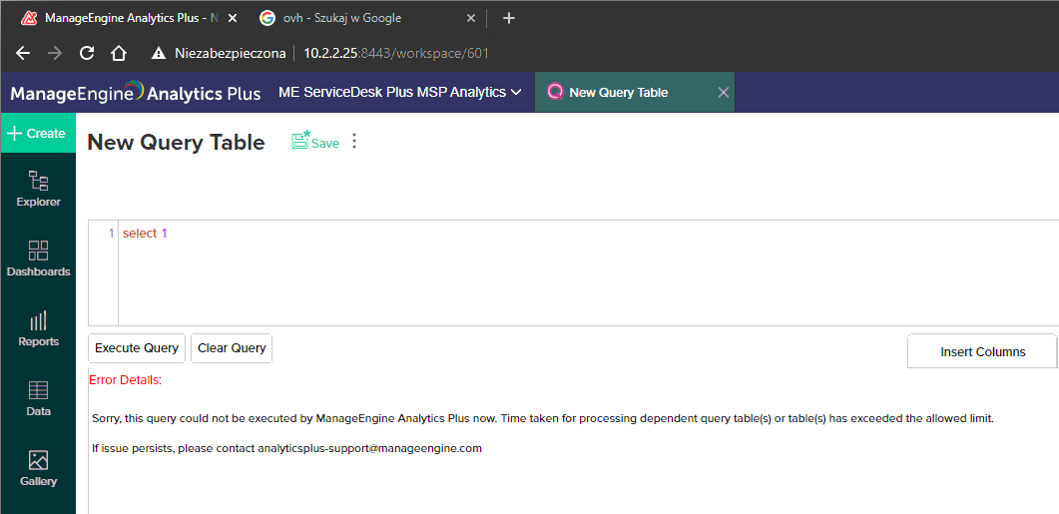Save the new query table
The width and height of the screenshot is (1059, 514).
315,141
